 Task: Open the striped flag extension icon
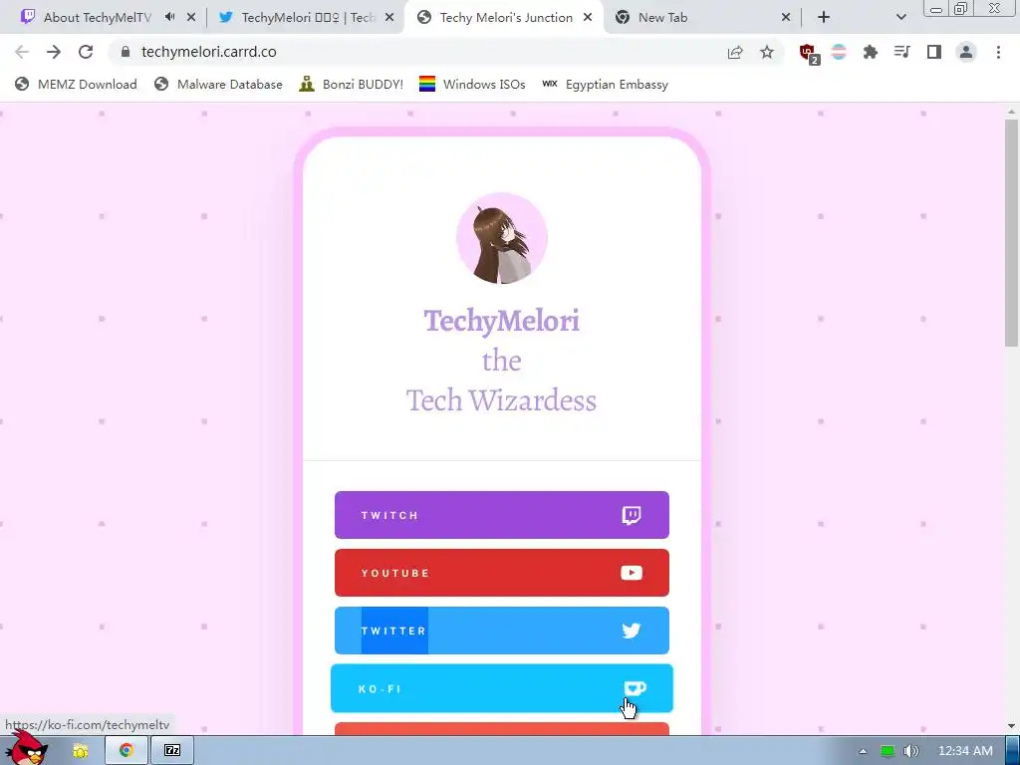pos(839,52)
